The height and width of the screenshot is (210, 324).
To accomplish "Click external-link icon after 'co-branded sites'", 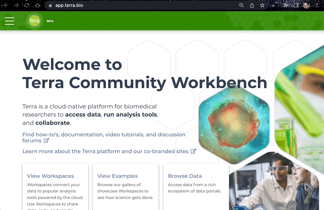I will click(x=193, y=151).
